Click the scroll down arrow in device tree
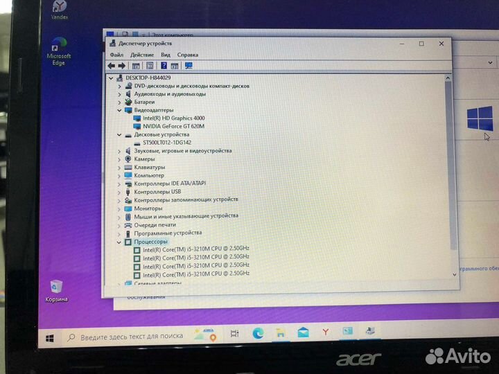Viewport: 499px width, 374px height. (x=454, y=274)
